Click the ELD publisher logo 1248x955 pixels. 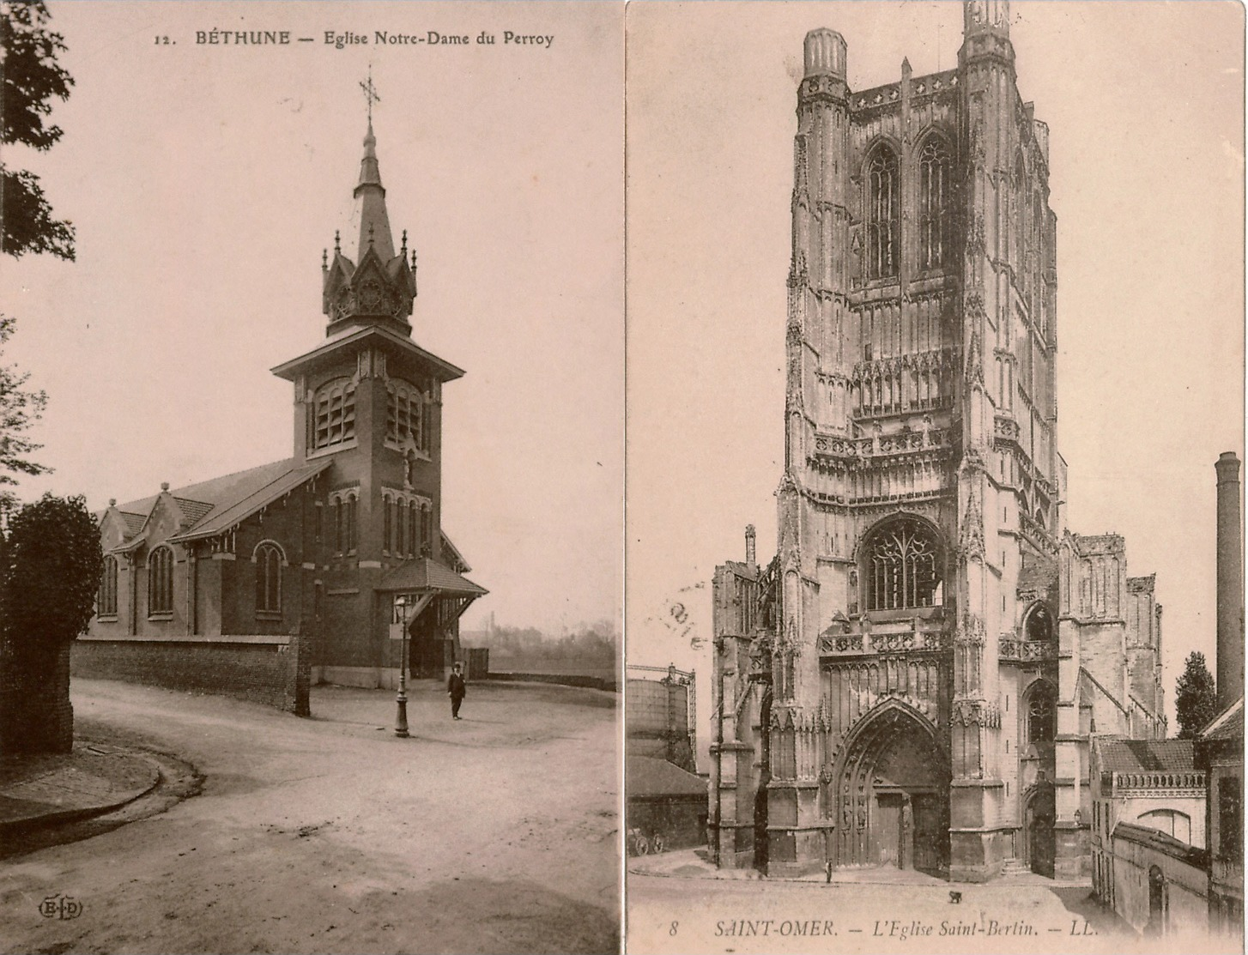[x=60, y=909]
